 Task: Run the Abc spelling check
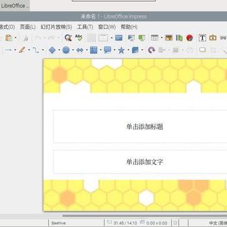point(79,38)
